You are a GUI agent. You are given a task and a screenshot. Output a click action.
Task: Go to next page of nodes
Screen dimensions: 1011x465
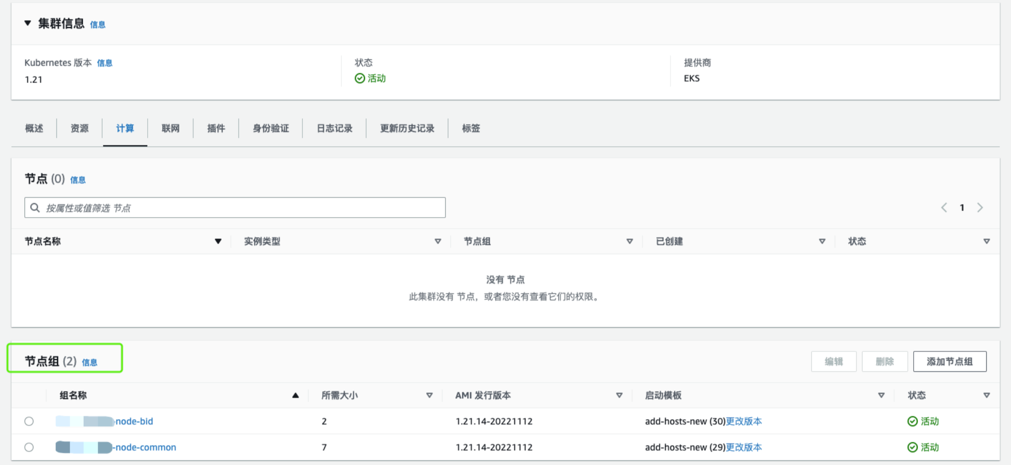tap(980, 207)
